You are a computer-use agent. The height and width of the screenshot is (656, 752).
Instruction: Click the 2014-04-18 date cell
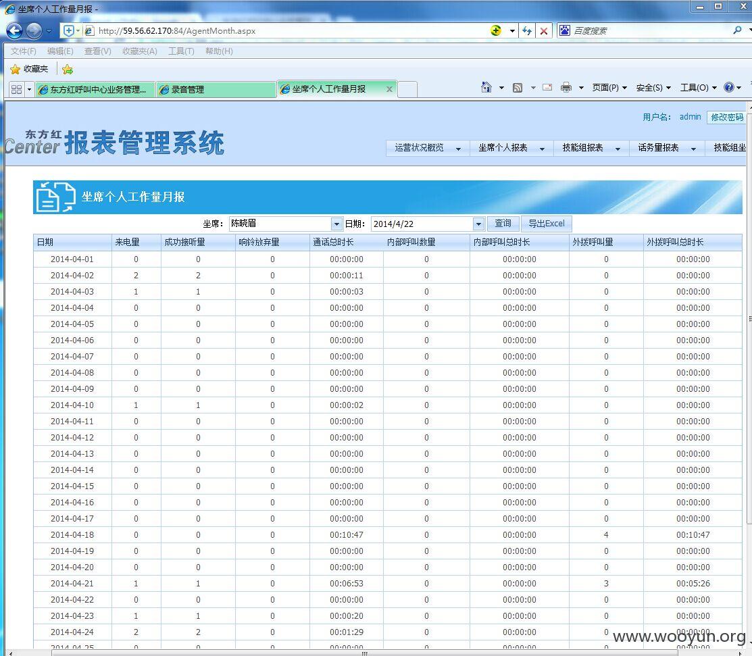click(x=72, y=534)
